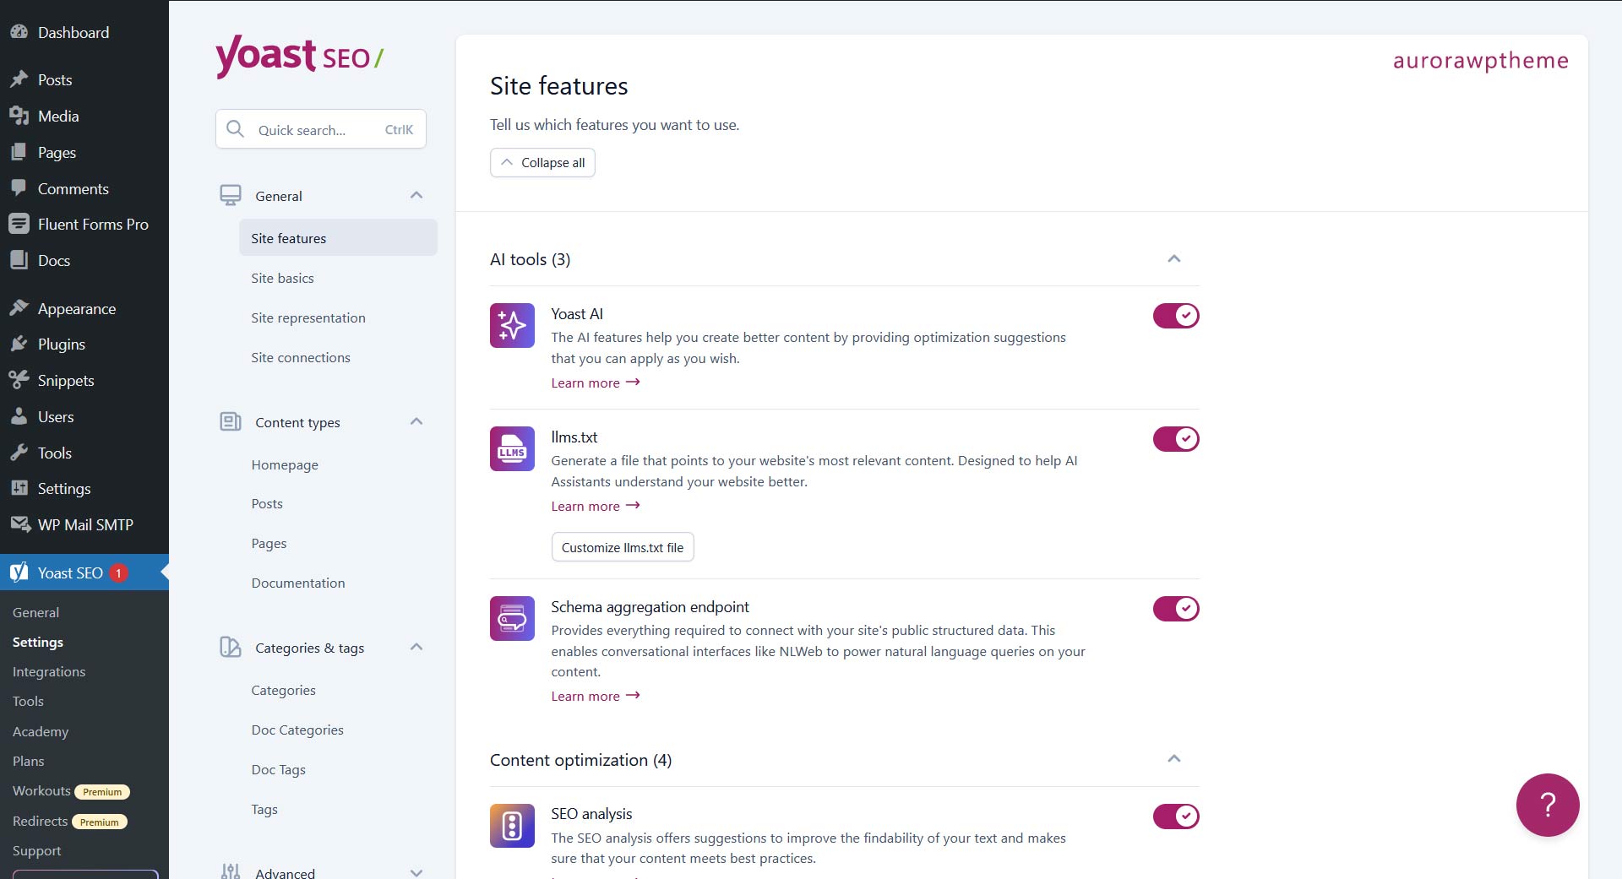This screenshot has width=1622, height=879.
Task: Click the WP Mail SMTP envelope icon
Action: pos(20,524)
